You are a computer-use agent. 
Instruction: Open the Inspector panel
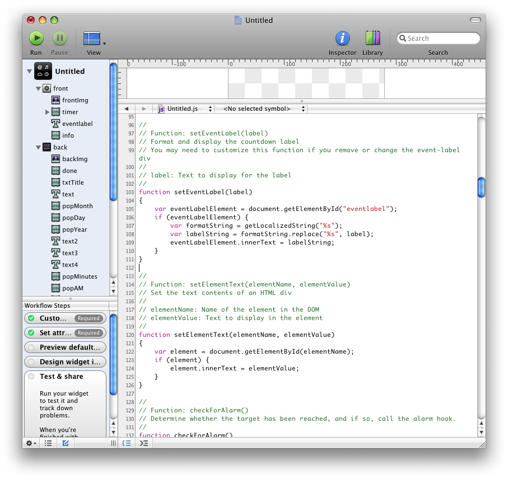coord(342,38)
